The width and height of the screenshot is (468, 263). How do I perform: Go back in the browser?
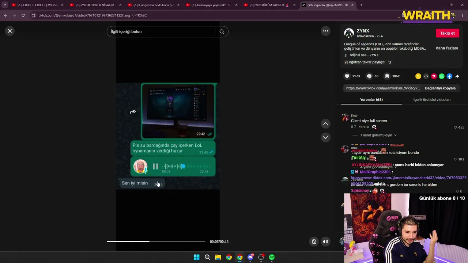[x=5, y=15]
